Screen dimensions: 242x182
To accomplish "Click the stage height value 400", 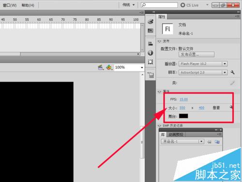I will [201, 108].
